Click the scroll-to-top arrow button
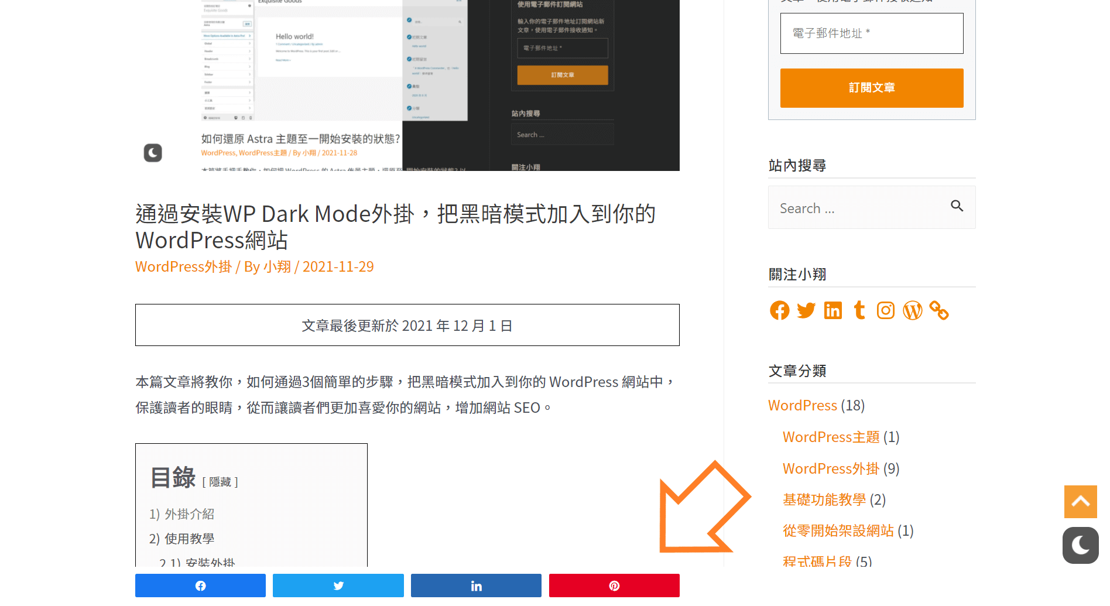 click(x=1081, y=502)
